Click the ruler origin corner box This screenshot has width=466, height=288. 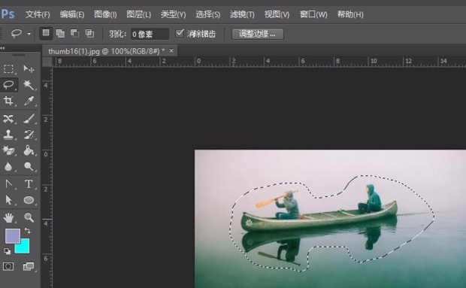[x=47, y=62]
